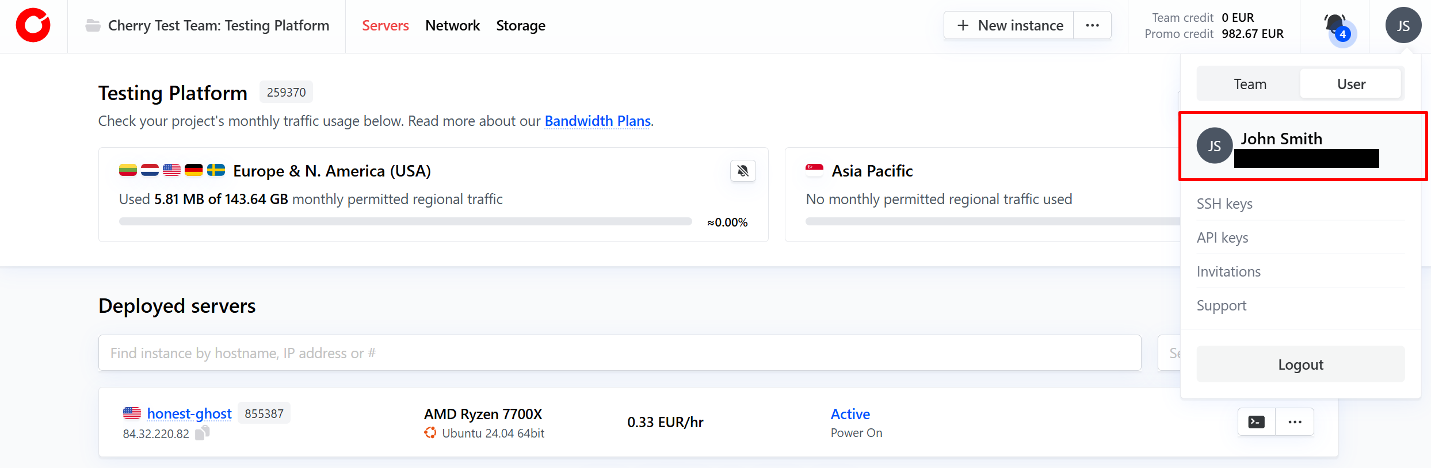Focus the Find instance search field
The height and width of the screenshot is (468, 1431).
pos(619,353)
